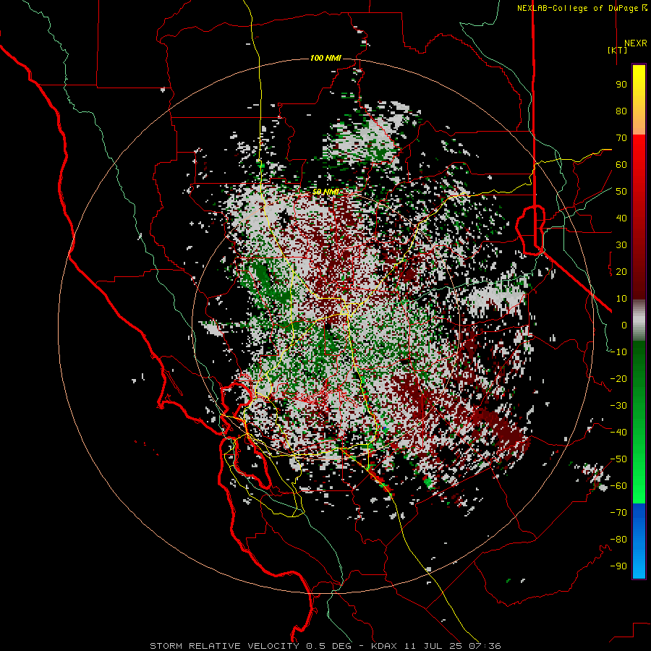Viewport: 651px width, 651px height.
Task: Click the Storm Relative Velocity KDAX caption text
Action: pos(325,646)
